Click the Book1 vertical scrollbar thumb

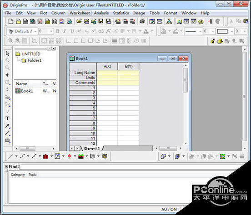(x=186, y=80)
